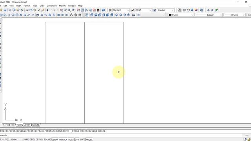Activate the Zoom Realtime magnifier icon

click(x=65, y=10)
